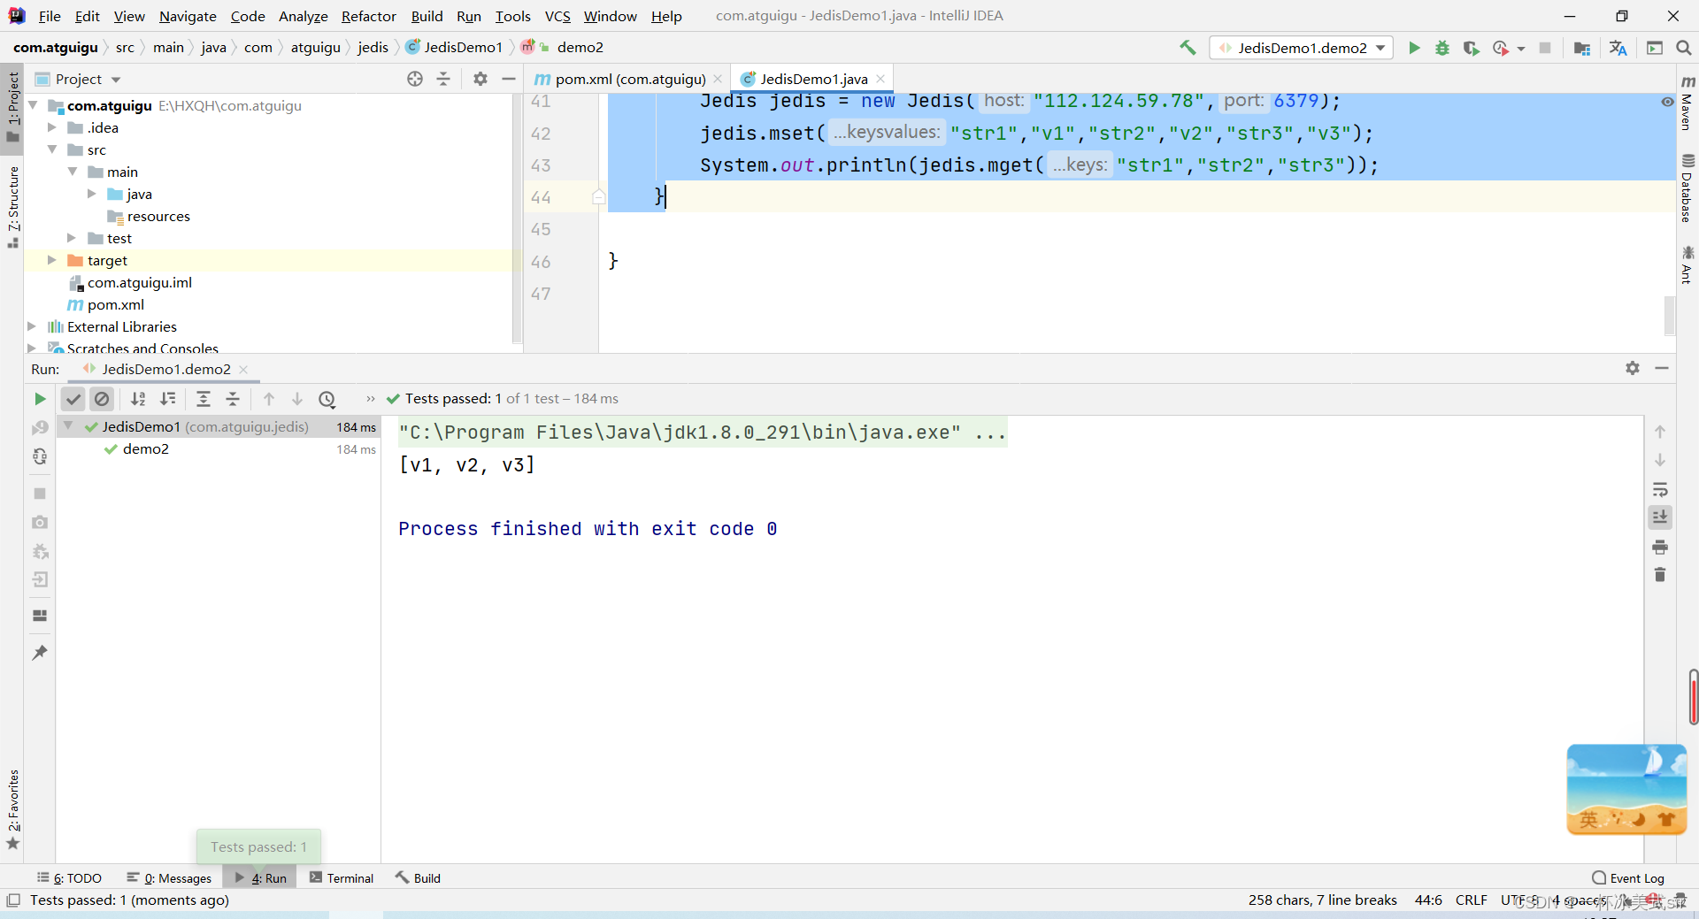Click CRLF line separator in status bar
Image resolution: width=1699 pixels, height=919 pixels.
[1471, 900]
